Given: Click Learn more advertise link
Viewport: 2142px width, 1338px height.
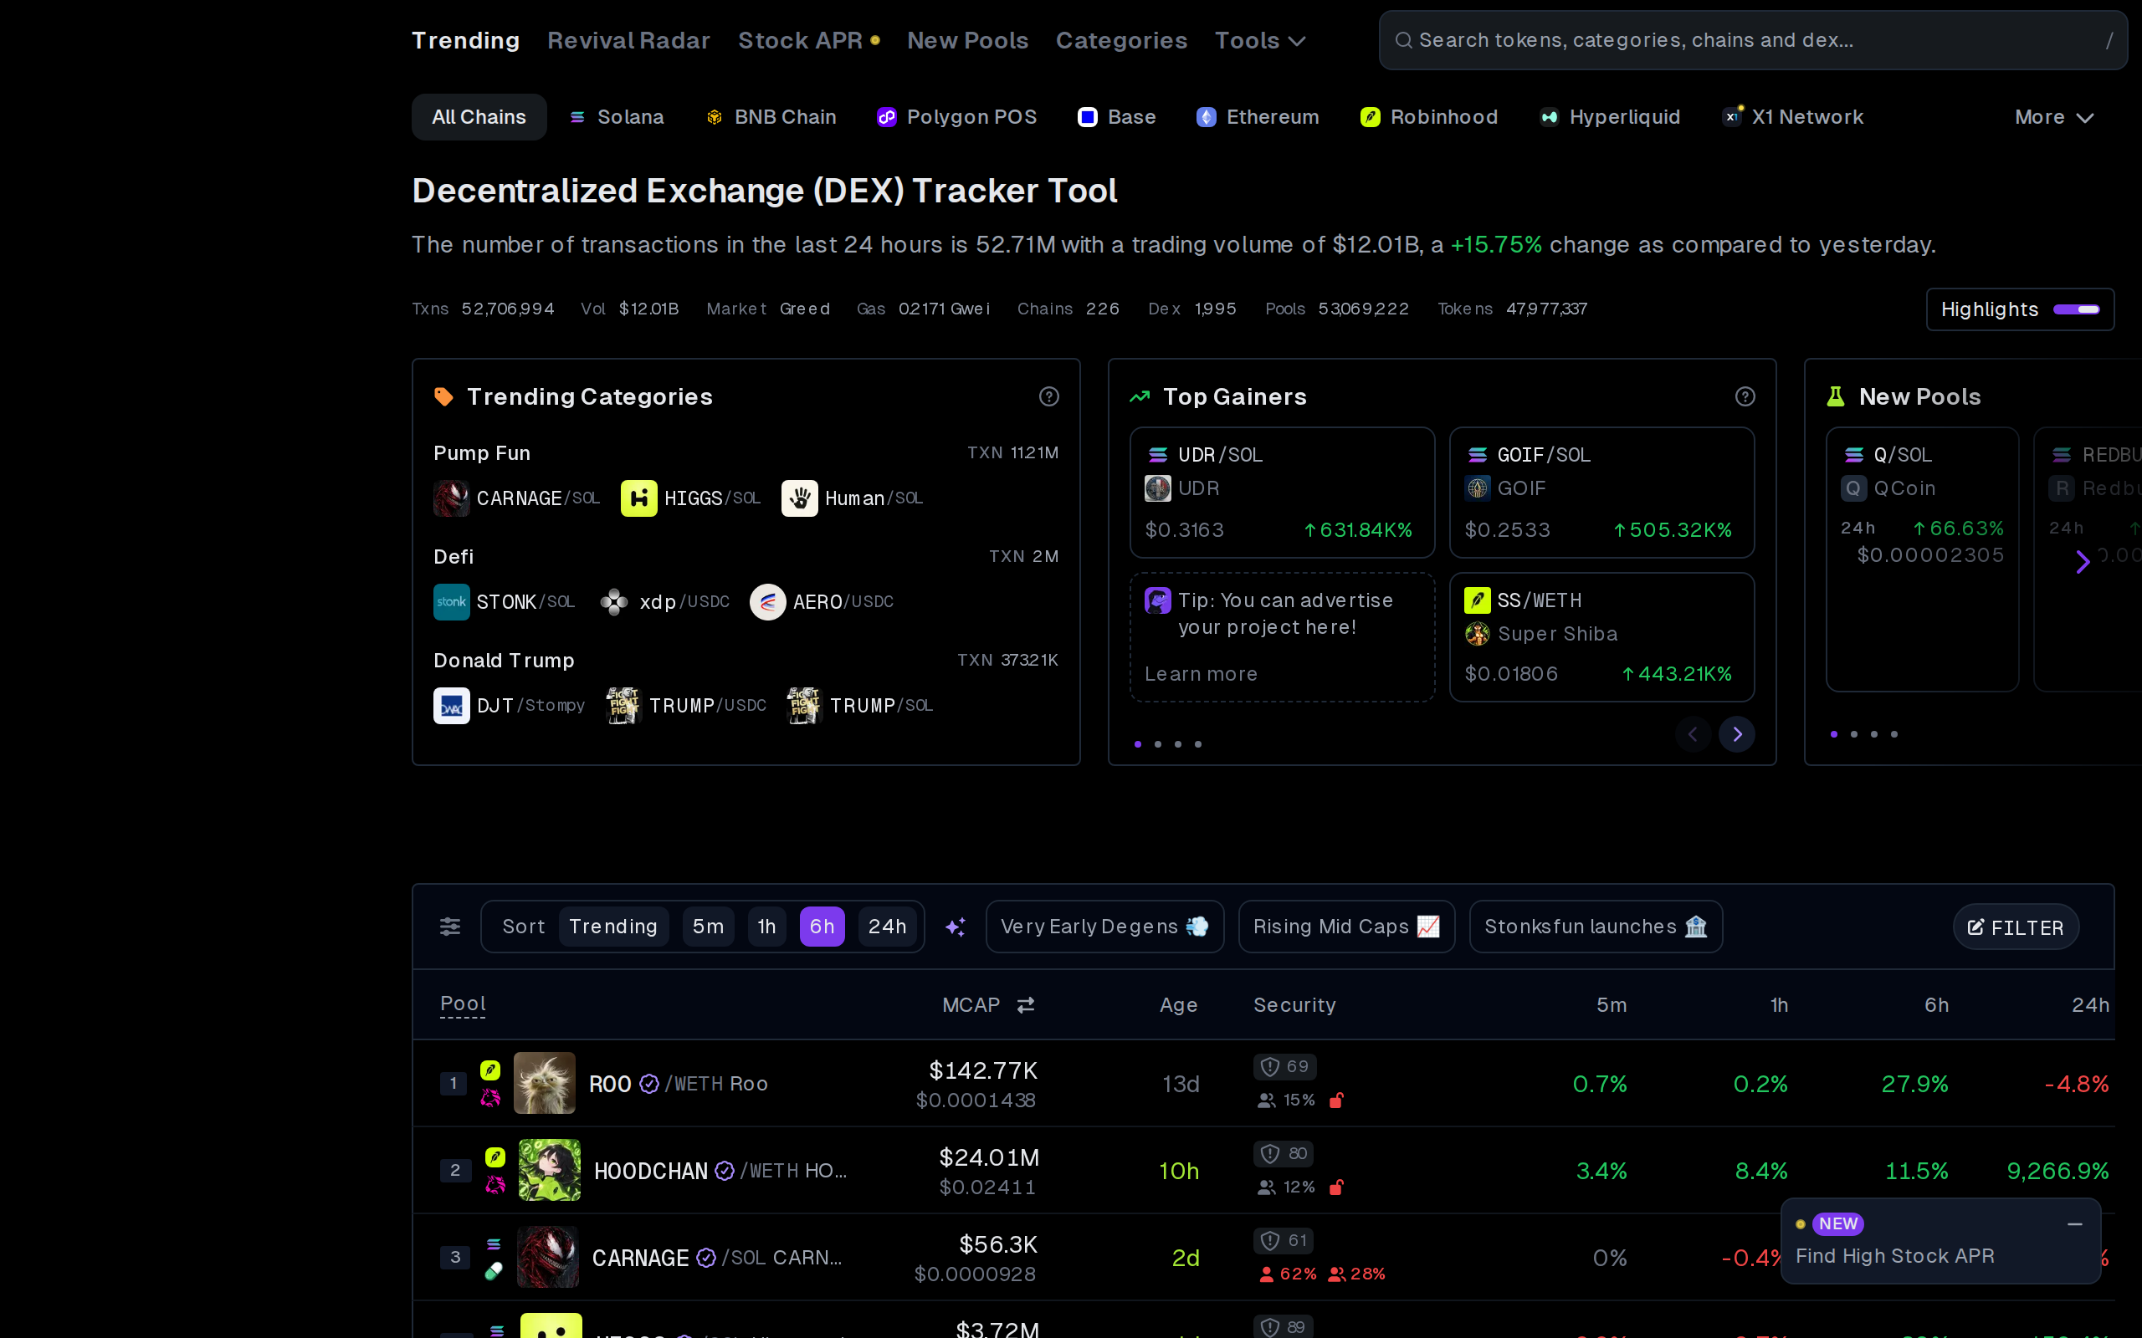Looking at the screenshot, I should pyautogui.click(x=1200, y=673).
